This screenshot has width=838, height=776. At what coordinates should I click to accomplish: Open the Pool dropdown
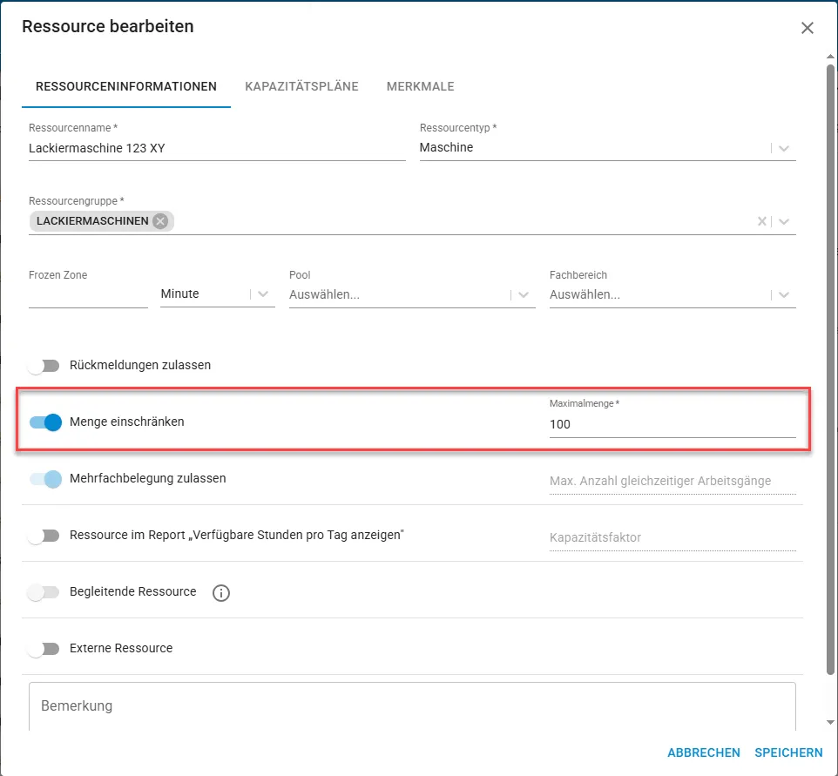412,294
